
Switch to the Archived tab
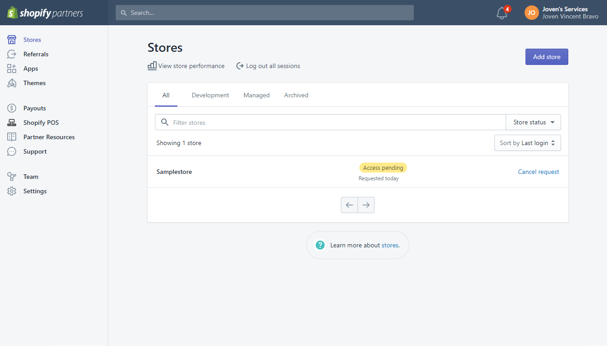(296, 95)
